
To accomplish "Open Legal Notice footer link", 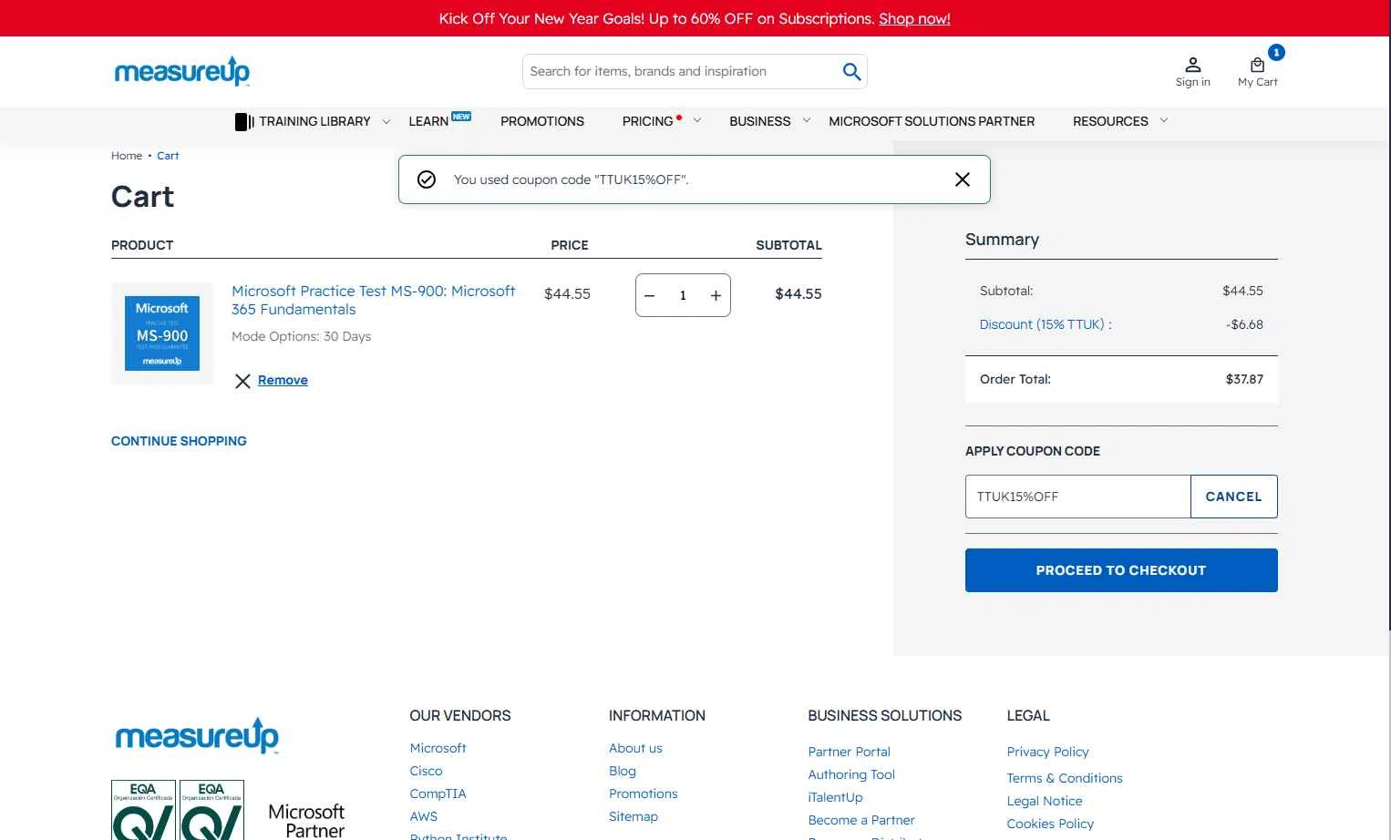I will (x=1045, y=801).
